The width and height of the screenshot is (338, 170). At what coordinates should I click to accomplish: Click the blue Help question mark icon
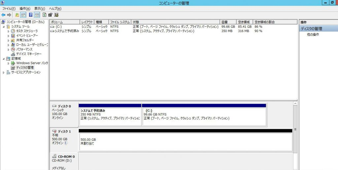30,15
